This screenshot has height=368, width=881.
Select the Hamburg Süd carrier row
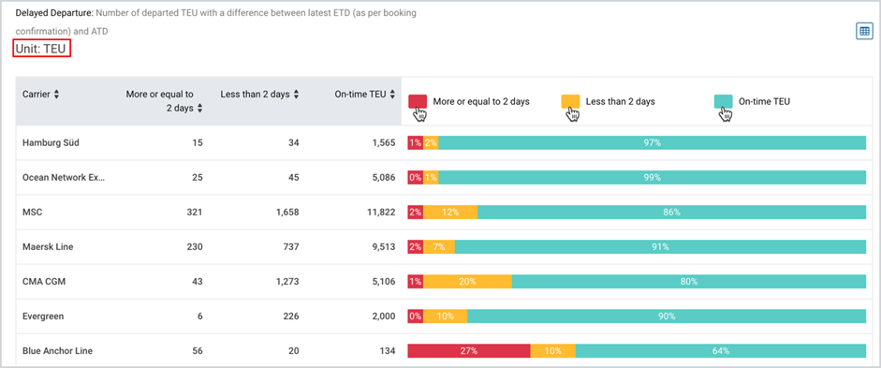440,142
